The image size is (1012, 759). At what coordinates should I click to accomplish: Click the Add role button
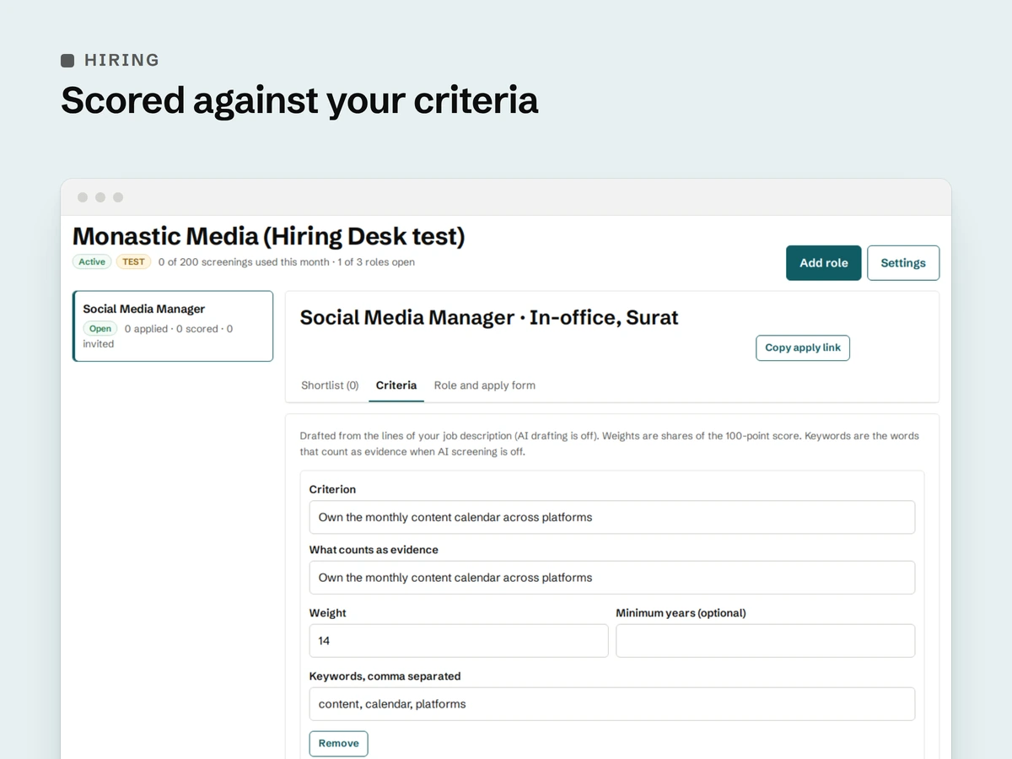(823, 263)
